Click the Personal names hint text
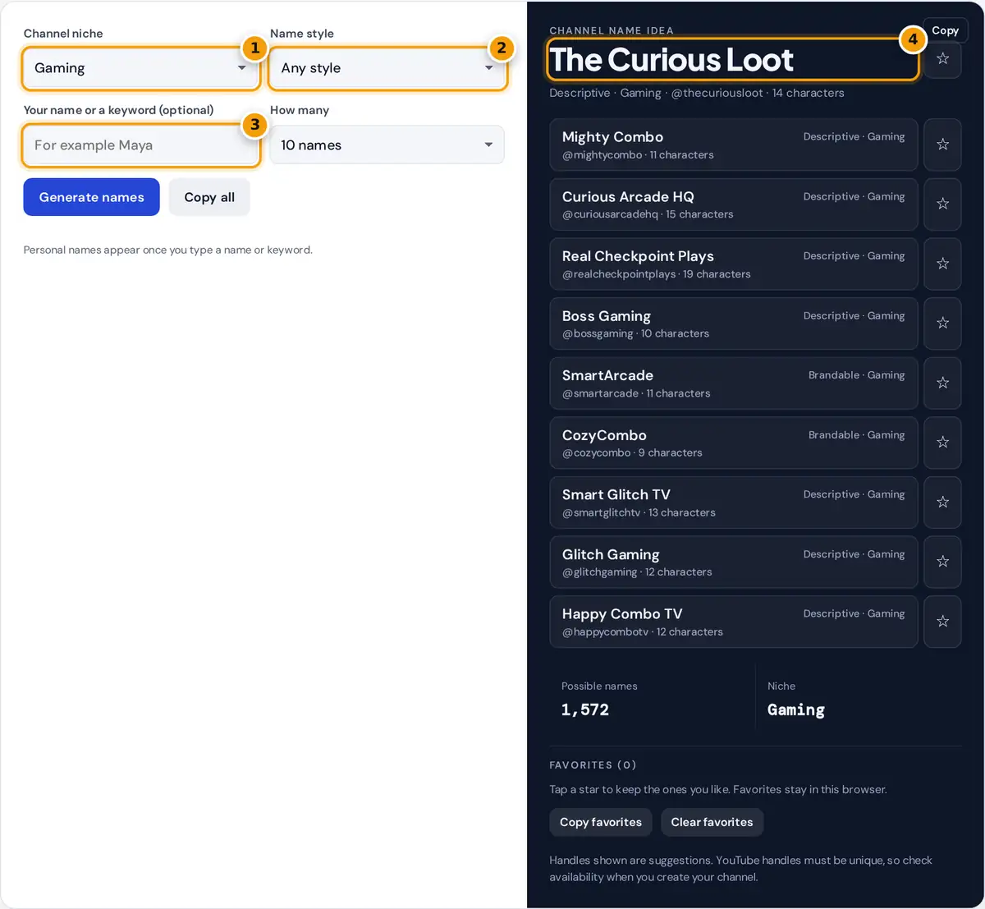This screenshot has width=985, height=909. click(168, 250)
